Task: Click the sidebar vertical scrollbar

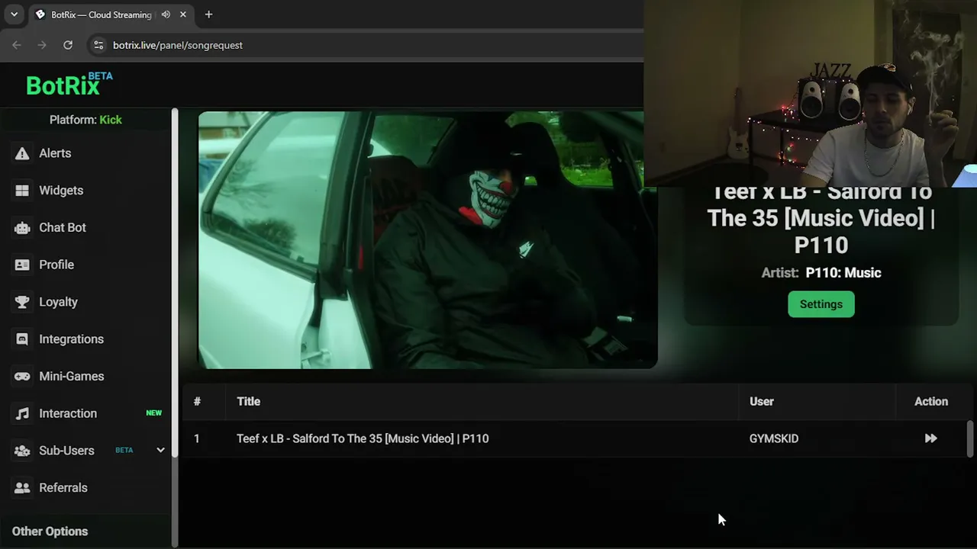Action: point(175,284)
